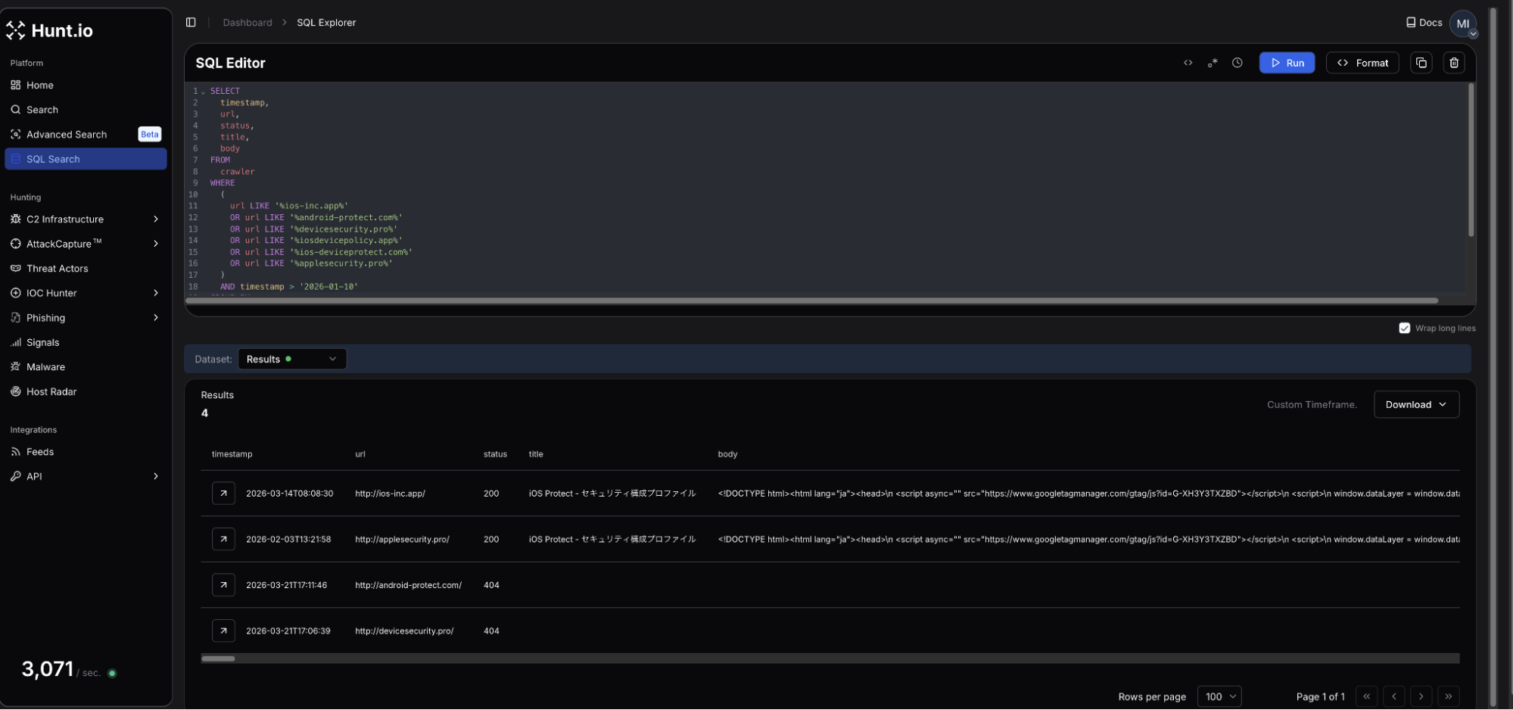
Task: Copy the SQL query with copy icon
Action: pos(1421,63)
